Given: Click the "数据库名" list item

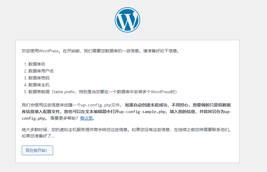Looking at the screenshot, I should click(37, 64).
